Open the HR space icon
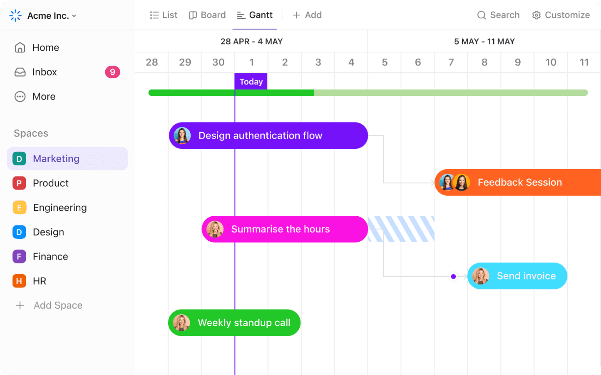Image resolution: width=601 pixels, height=375 pixels. [x=20, y=281]
